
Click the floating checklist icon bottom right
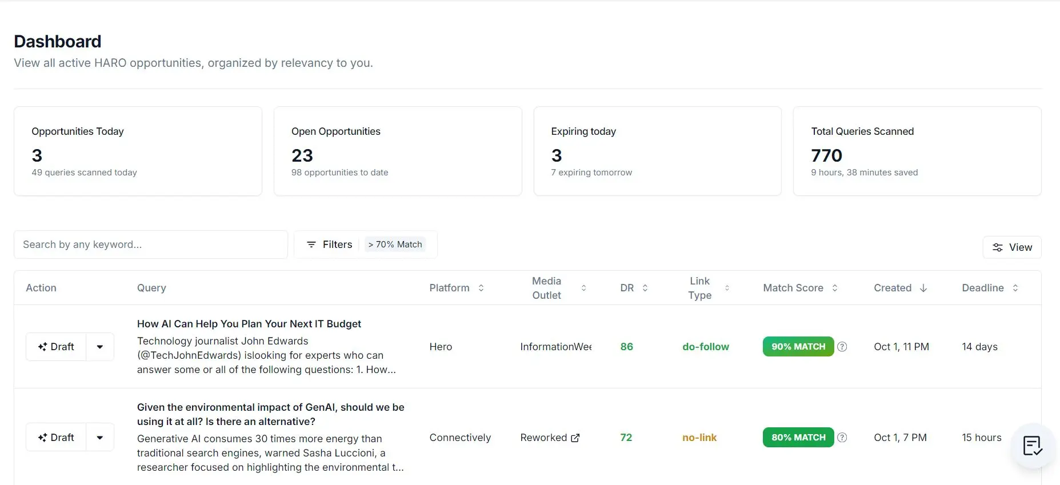(x=1033, y=446)
